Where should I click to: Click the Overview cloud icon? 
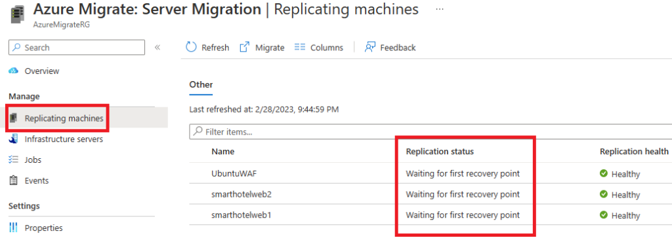pyautogui.click(x=14, y=71)
